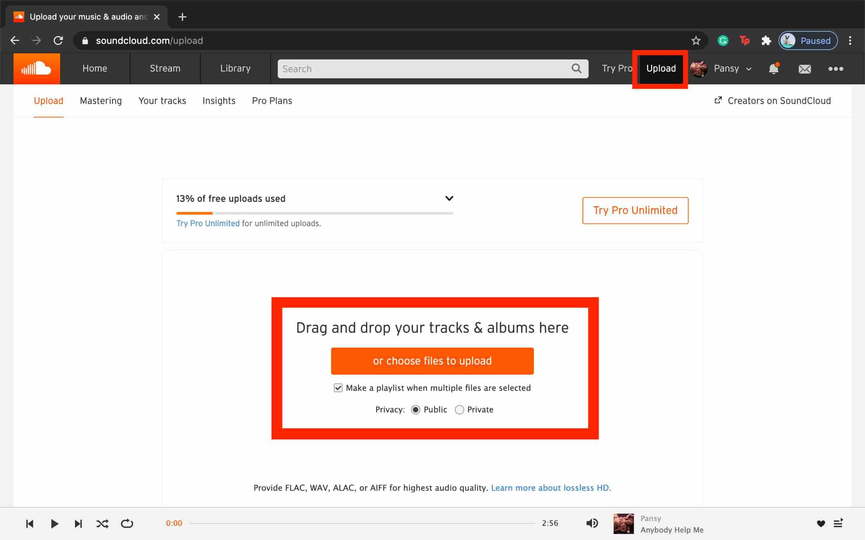Click the Try Pro Unlimited button
The height and width of the screenshot is (540, 865).
(x=635, y=210)
